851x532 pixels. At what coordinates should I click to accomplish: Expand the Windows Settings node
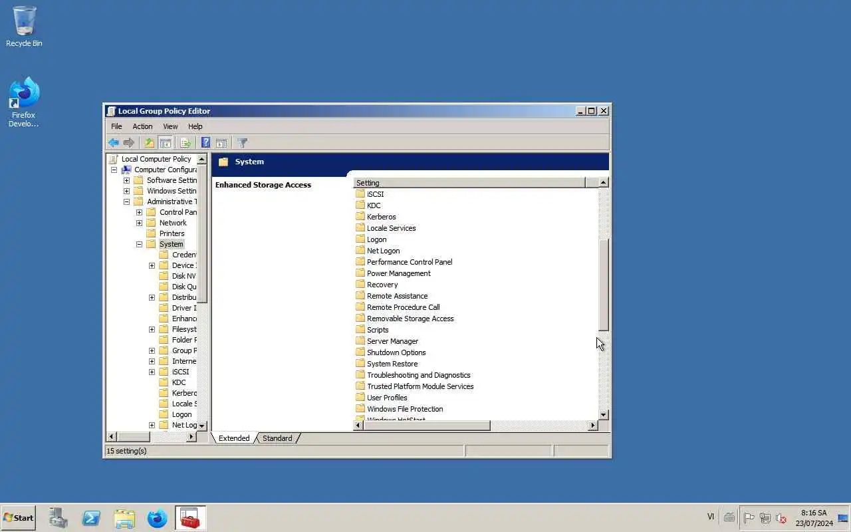[126, 191]
